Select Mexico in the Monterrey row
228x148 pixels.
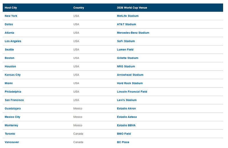[78, 125]
